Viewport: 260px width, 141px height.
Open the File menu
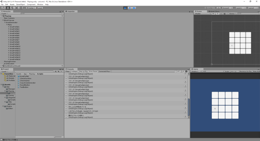2,5
